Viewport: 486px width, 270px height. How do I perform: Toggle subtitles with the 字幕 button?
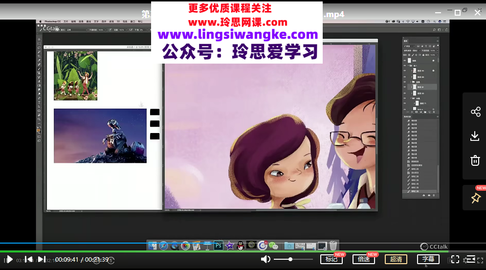point(428,259)
